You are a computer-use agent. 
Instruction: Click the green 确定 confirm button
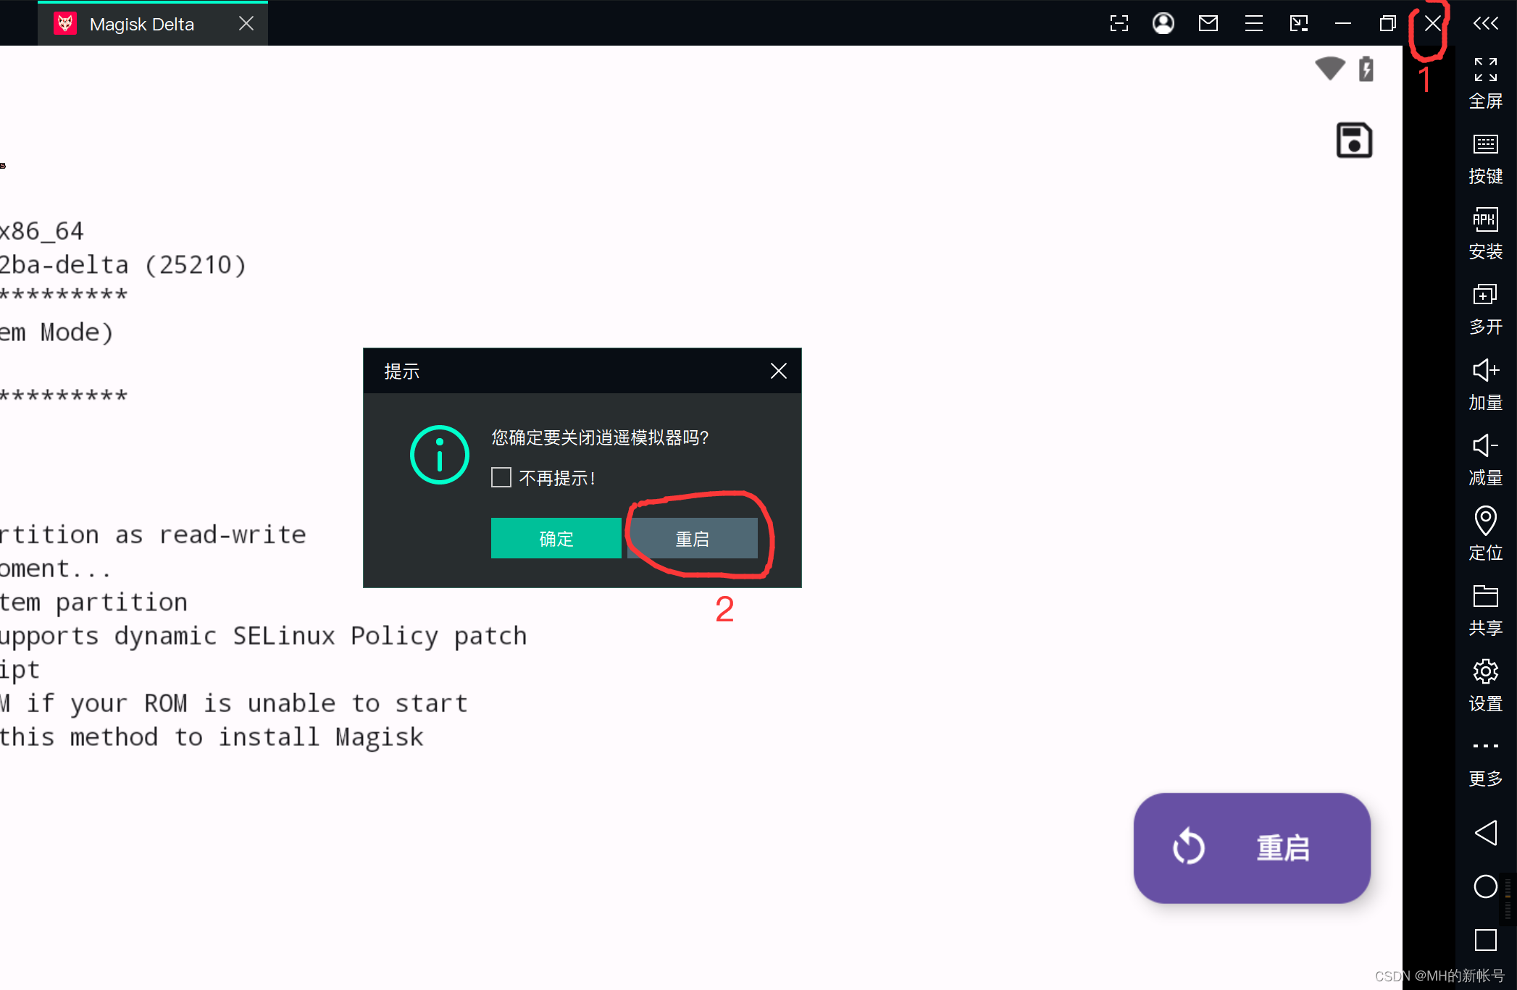(556, 538)
